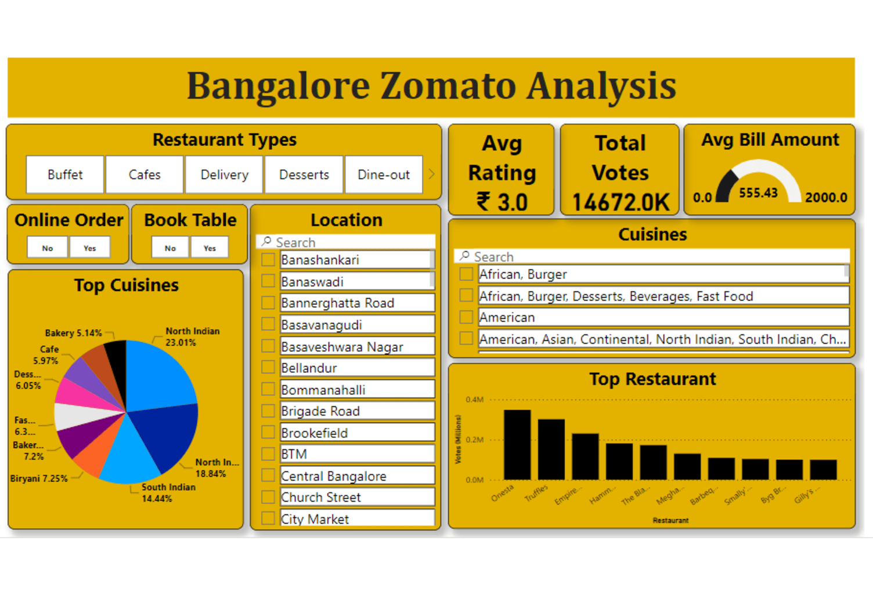Select the Cafes restaurant type
Screen dimensions: 873x591
(x=145, y=174)
